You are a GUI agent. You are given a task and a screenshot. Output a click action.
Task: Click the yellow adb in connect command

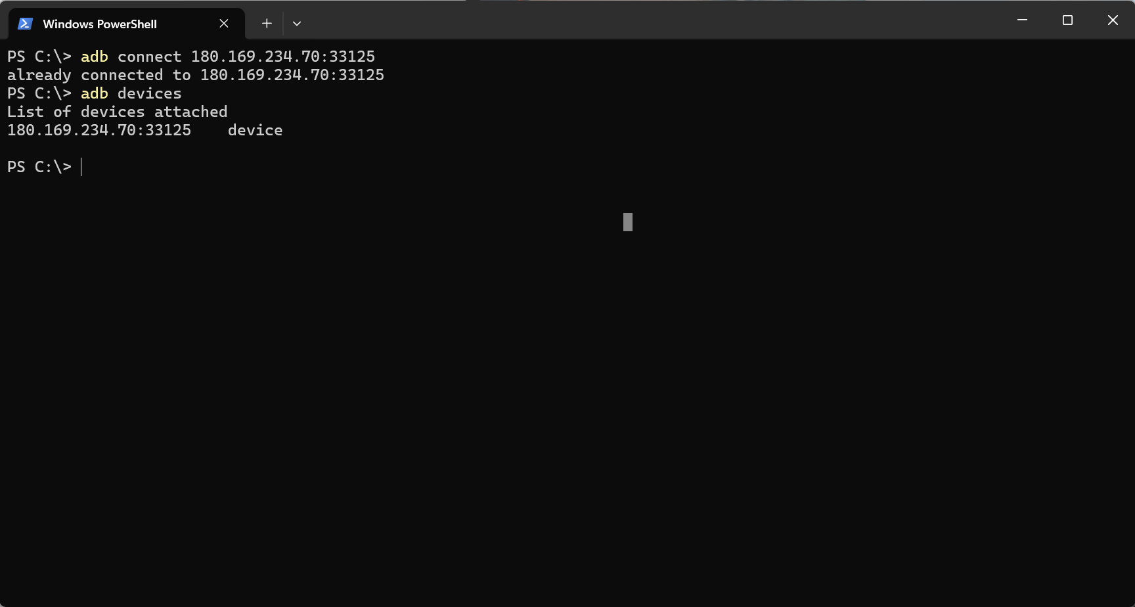[95, 56]
